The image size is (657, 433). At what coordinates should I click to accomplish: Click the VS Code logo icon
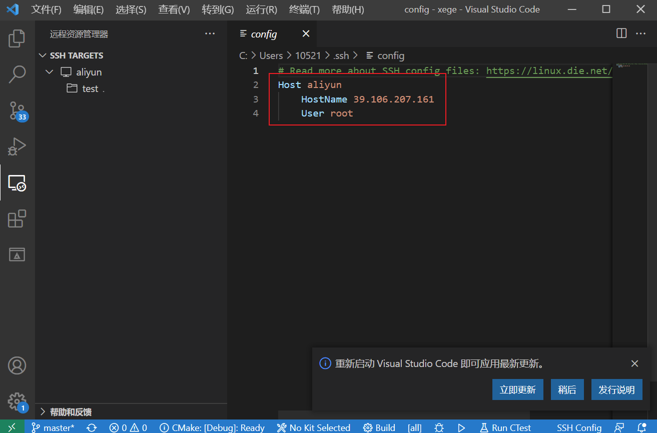coord(13,9)
